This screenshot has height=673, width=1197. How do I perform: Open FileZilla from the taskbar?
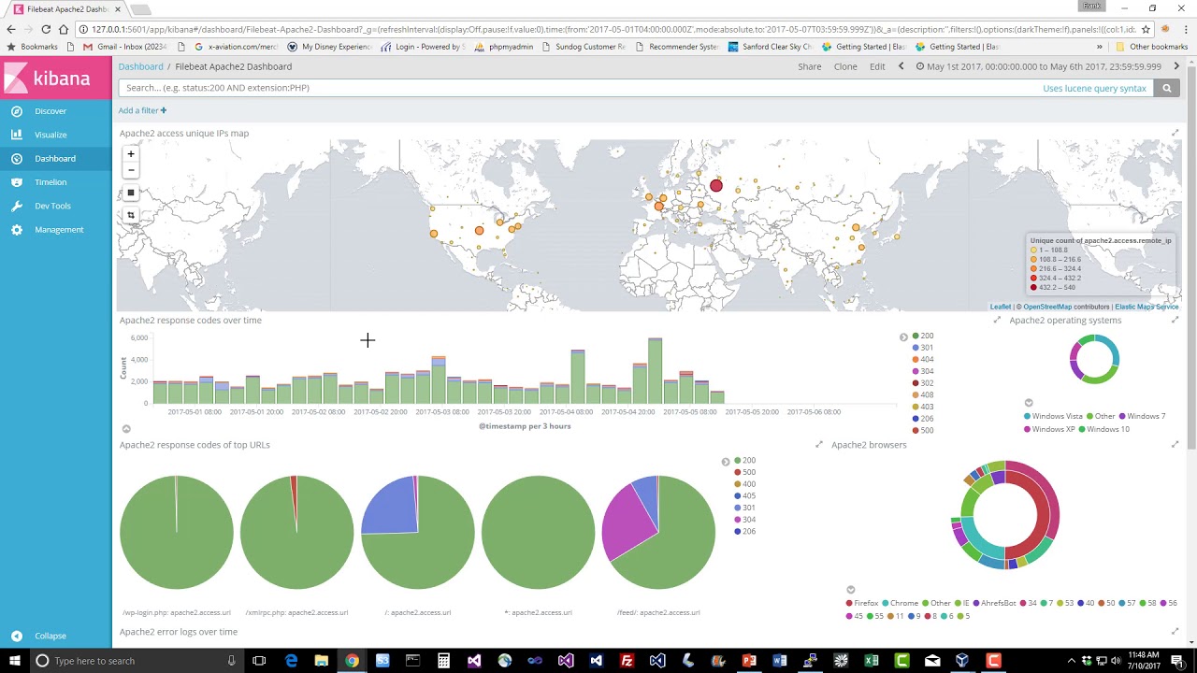[x=627, y=661]
